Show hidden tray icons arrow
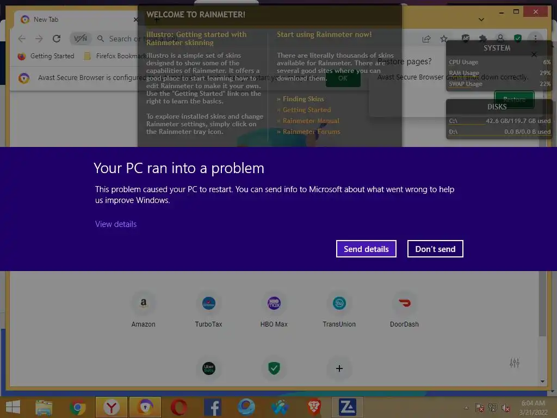Screen dimensions: 557x418 (x=466, y=408)
